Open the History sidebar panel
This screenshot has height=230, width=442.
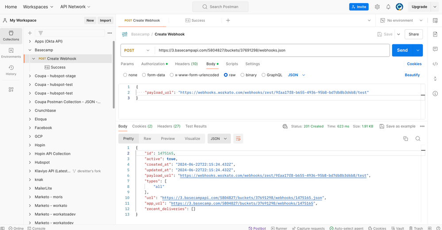pyautogui.click(x=11, y=70)
